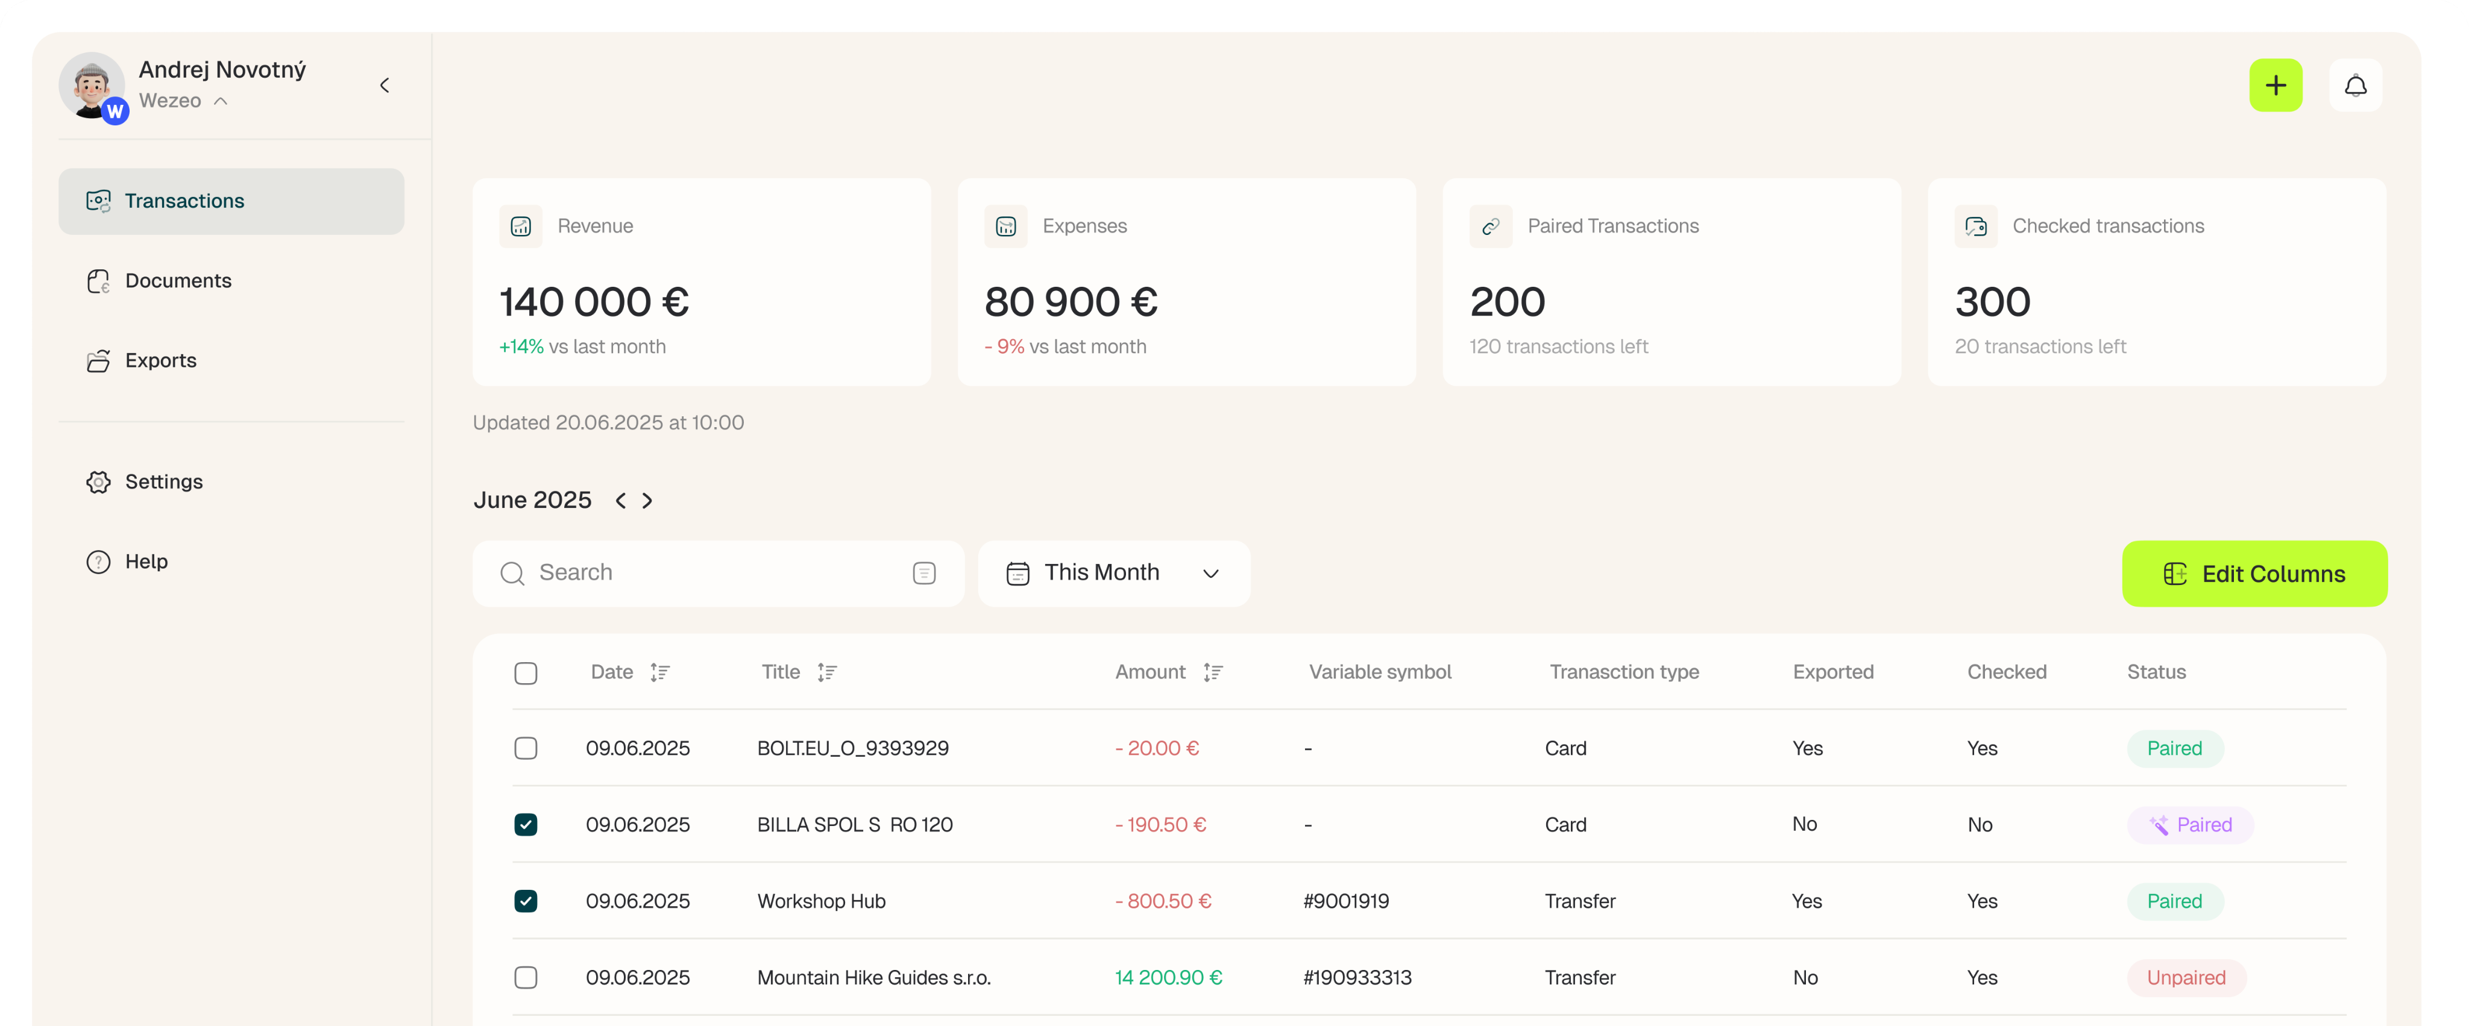Open the Documents sidebar item

[x=231, y=281]
